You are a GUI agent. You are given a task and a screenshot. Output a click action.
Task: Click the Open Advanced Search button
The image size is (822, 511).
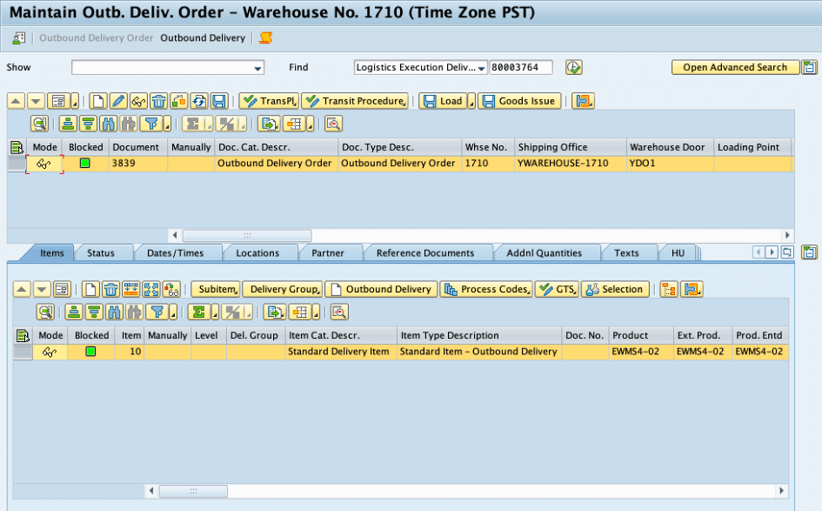pos(735,67)
